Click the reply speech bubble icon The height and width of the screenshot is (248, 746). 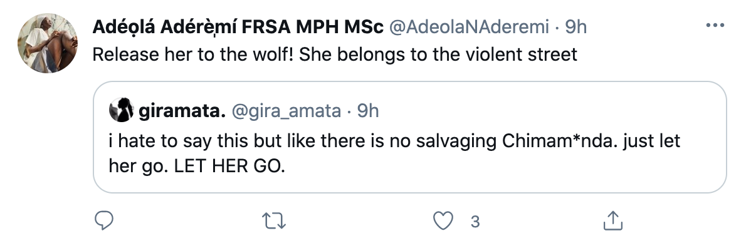pyautogui.click(x=103, y=220)
